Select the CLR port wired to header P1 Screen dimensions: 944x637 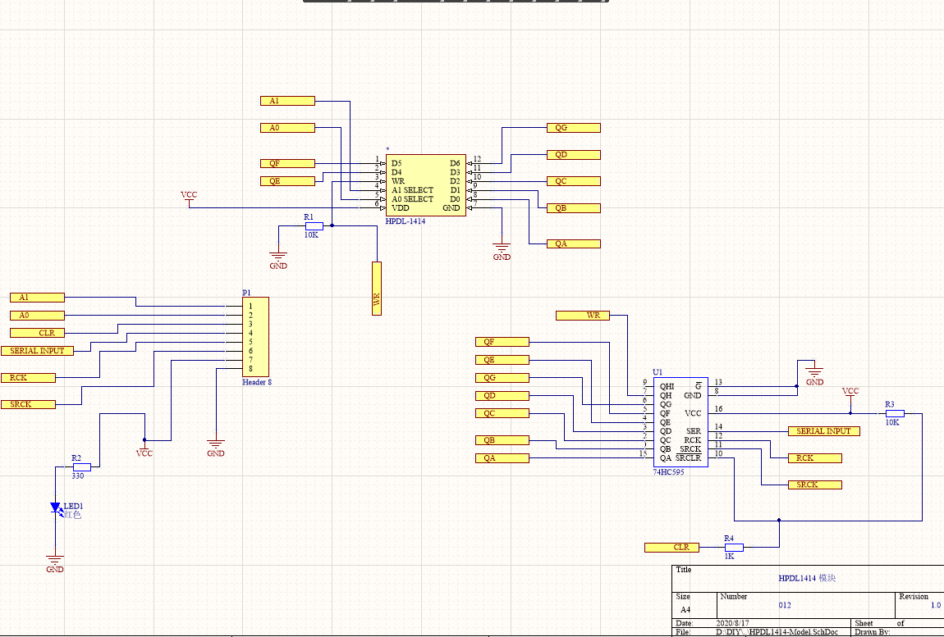coord(37,333)
